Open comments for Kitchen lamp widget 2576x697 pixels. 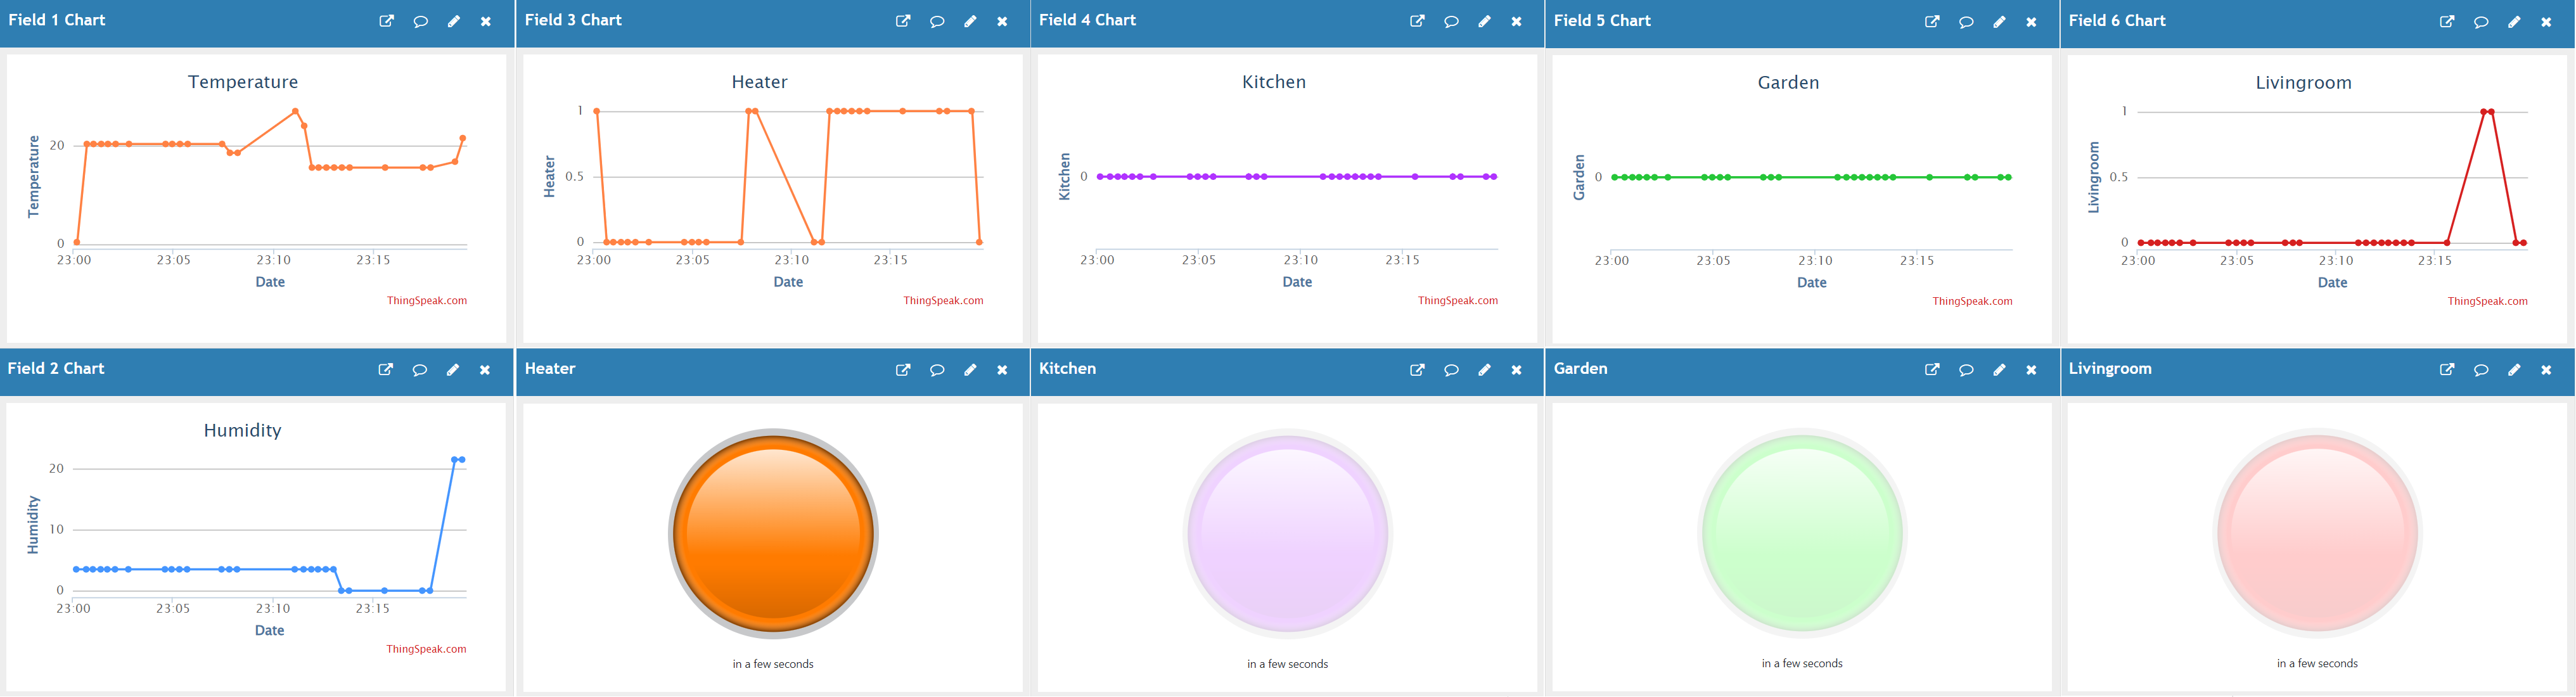click(x=1451, y=370)
